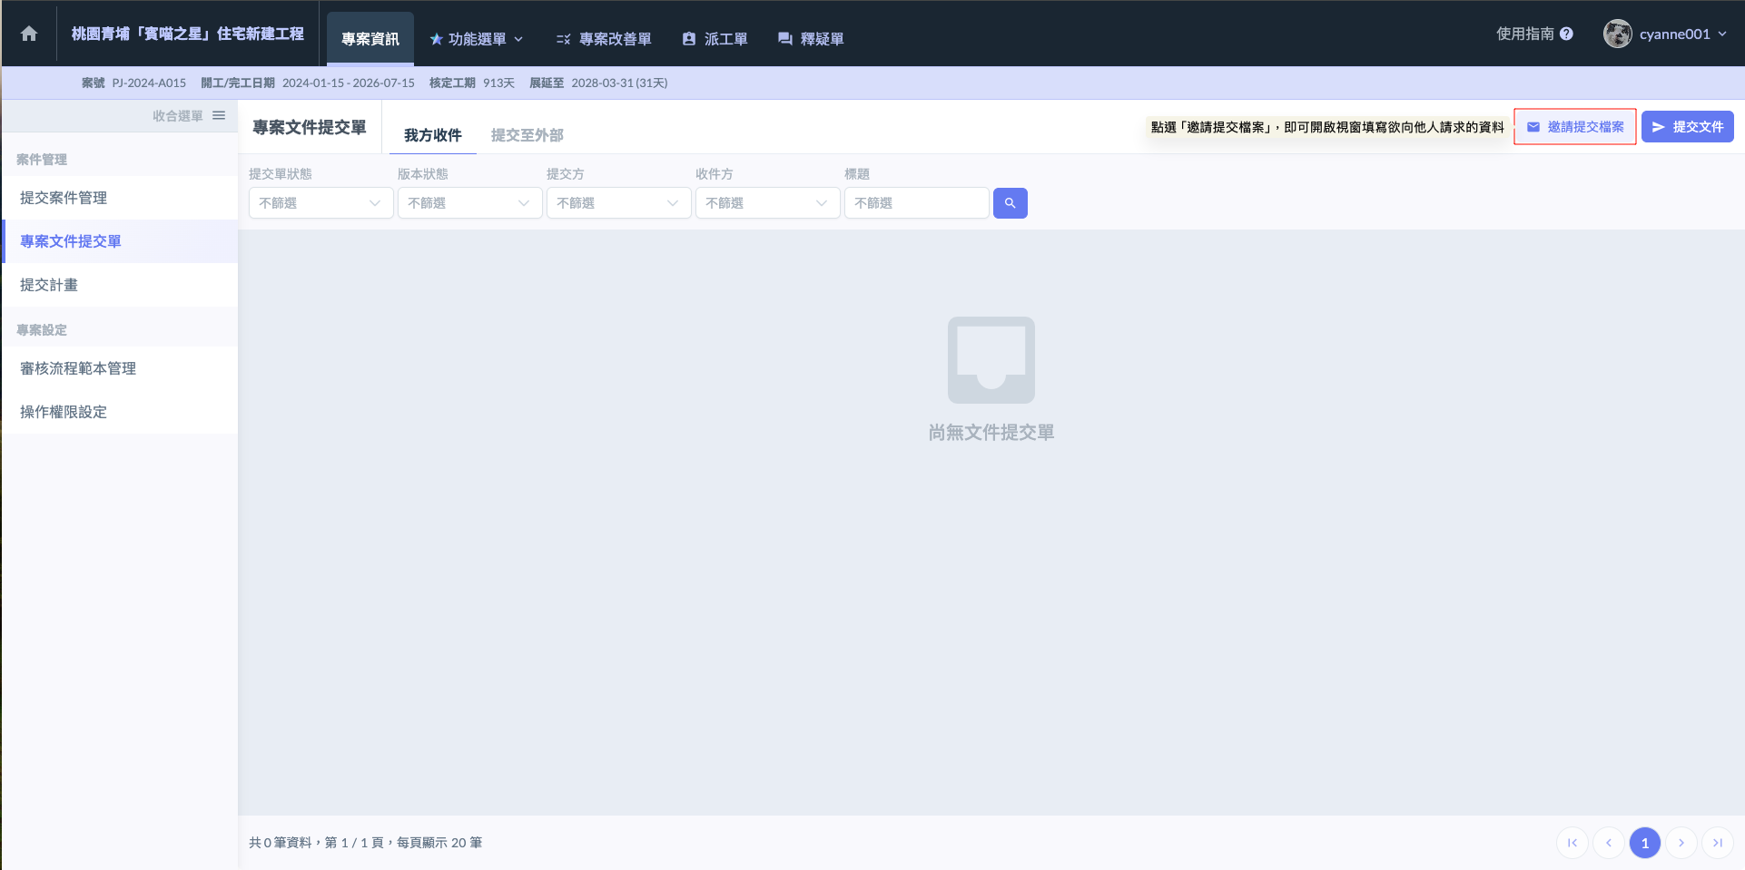This screenshot has width=1745, height=870.
Task: Switch to the 我方收件 tab
Action: pos(433,135)
